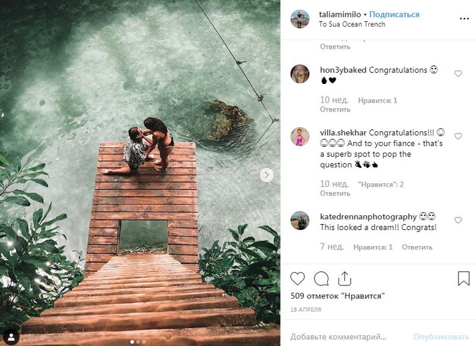View the 509 likes list
The width and height of the screenshot is (476, 346).
(x=338, y=296)
